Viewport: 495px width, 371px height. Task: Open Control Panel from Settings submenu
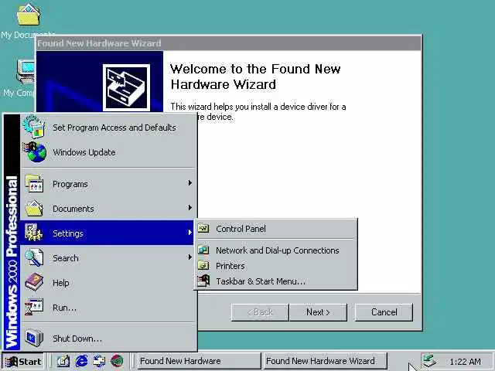[x=275, y=229]
